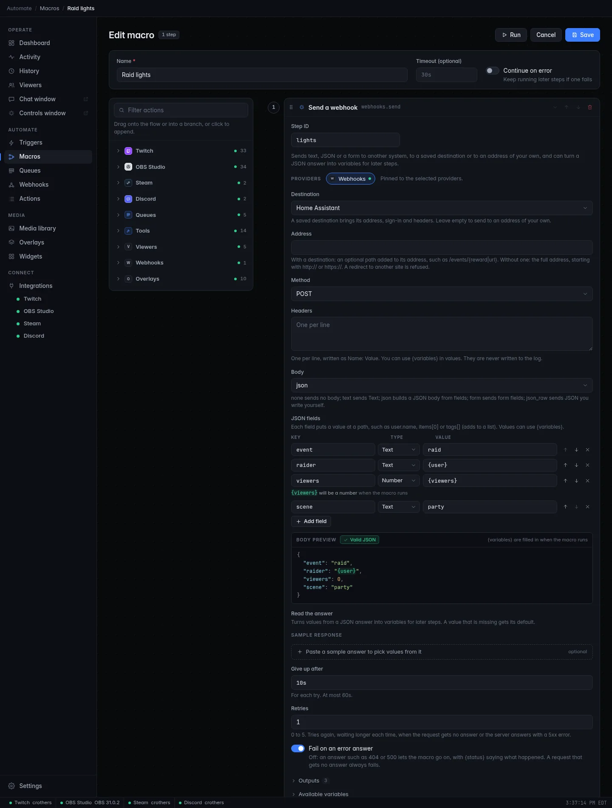Viewport: 612px width, 808px height.
Task: Click the Step ID lights field
Action: pyautogui.click(x=345, y=140)
